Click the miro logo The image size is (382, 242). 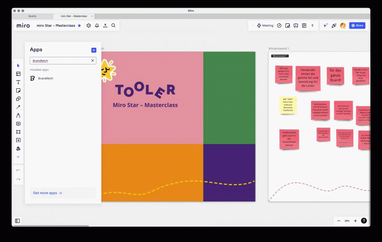tap(23, 26)
